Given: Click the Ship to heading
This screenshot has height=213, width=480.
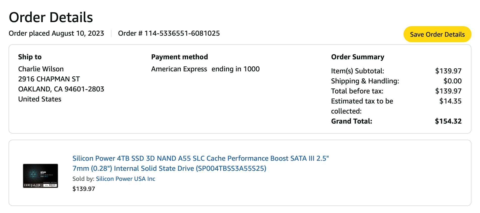Looking at the screenshot, I should pyautogui.click(x=30, y=57).
